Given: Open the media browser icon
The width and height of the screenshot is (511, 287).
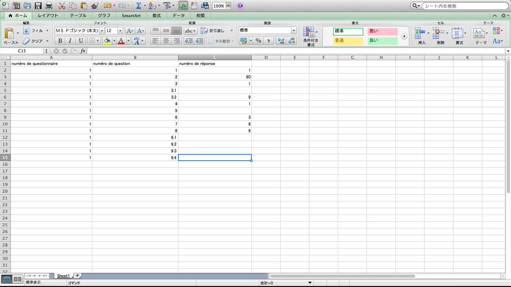Looking at the screenshot, I should coord(205,6).
